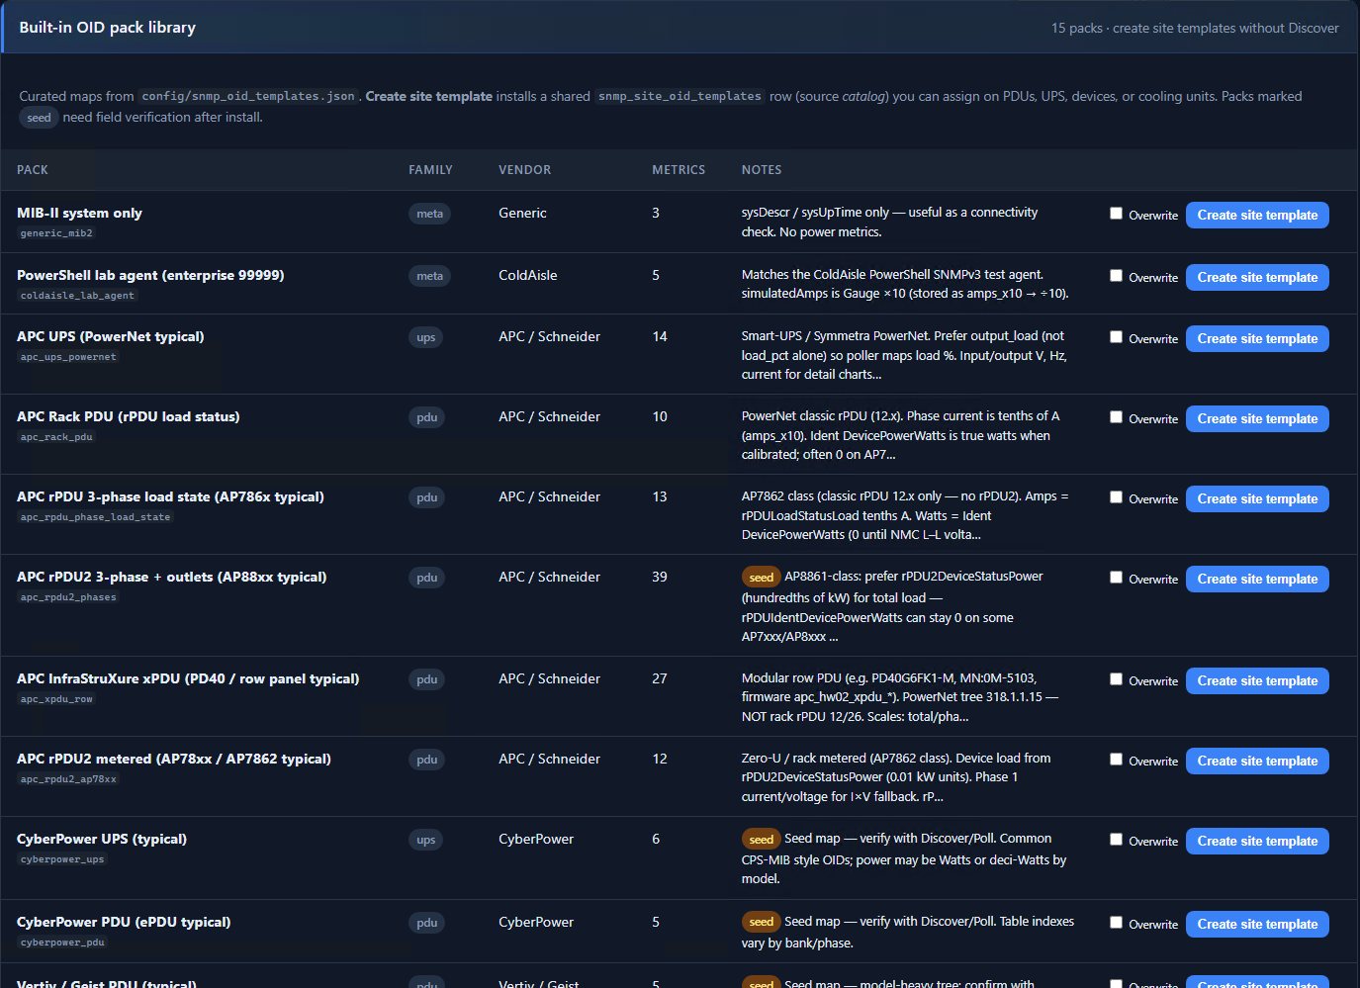Click vendor 'CyberPower' in CyberPower UPS row

coord(536,839)
